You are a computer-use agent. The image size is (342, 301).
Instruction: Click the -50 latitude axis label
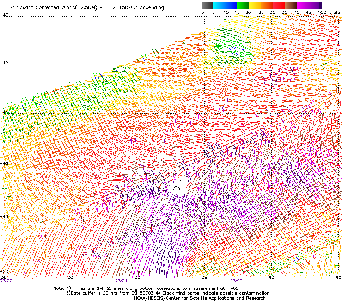(4, 272)
